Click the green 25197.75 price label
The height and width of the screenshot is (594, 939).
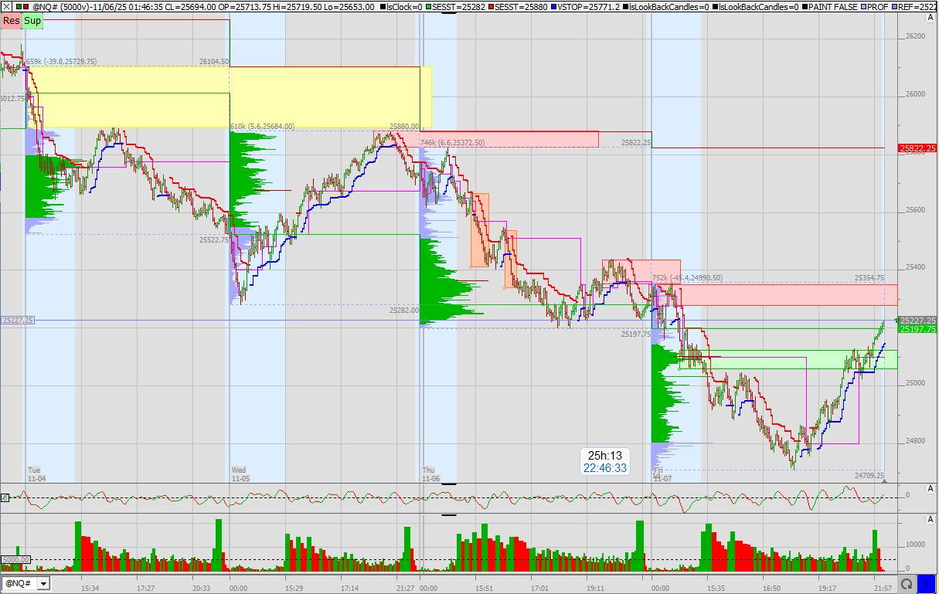[x=917, y=329]
